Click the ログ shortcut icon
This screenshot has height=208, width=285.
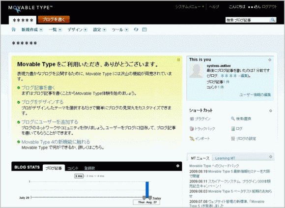(x=233, y=129)
